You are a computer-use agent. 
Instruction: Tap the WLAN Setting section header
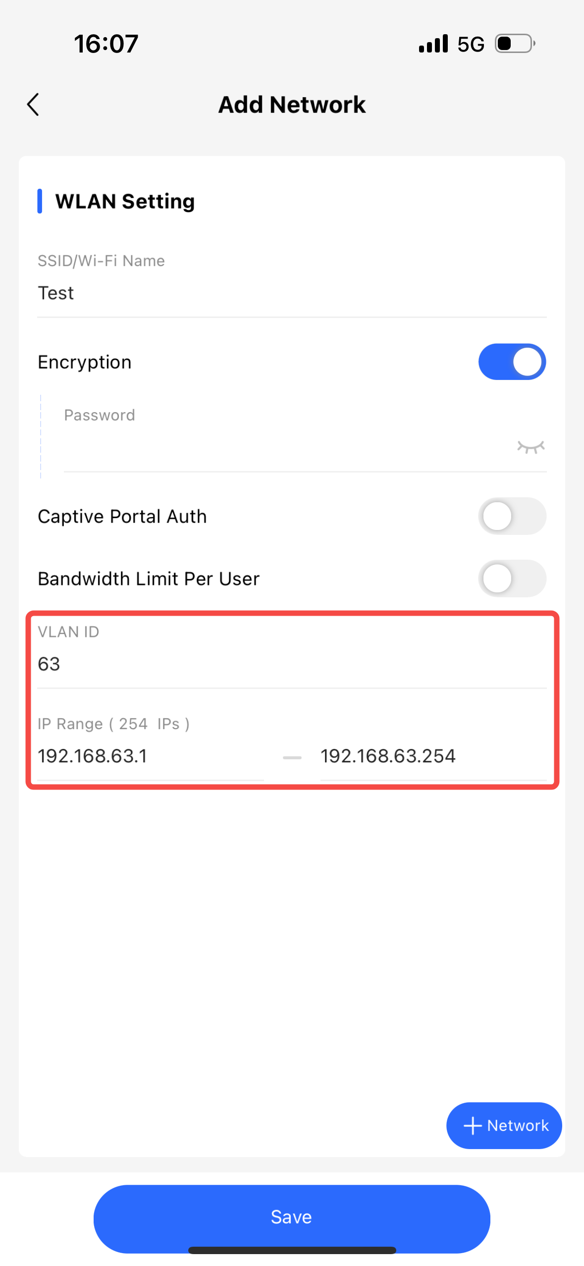coord(125,201)
